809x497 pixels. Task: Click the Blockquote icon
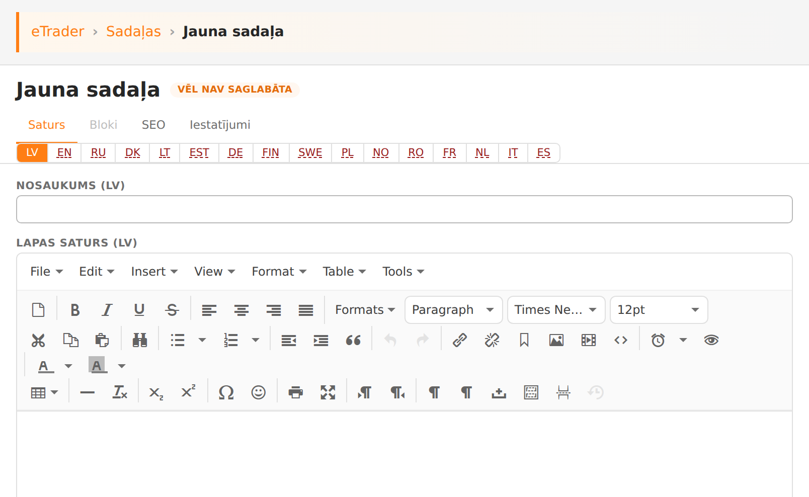point(353,341)
